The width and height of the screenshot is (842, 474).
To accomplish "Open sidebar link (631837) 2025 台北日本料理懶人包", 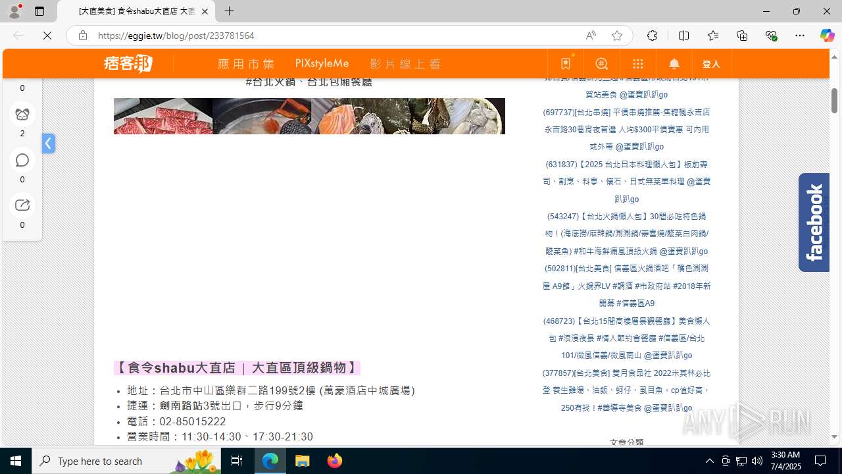I will pyautogui.click(x=626, y=182).
